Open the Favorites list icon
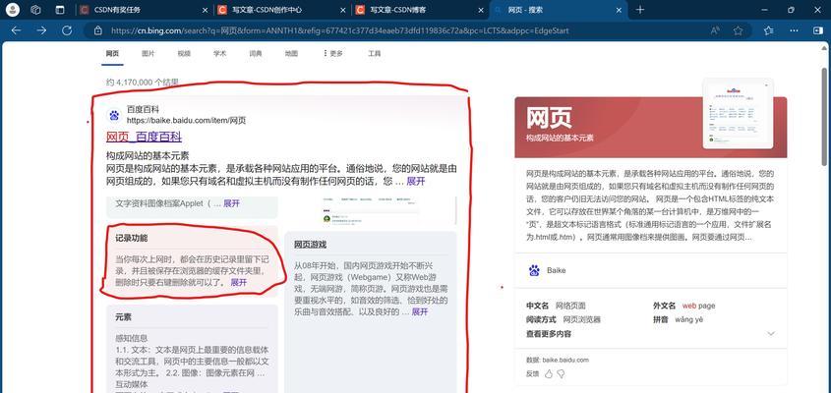831x393 pixels. coord(769,30)
